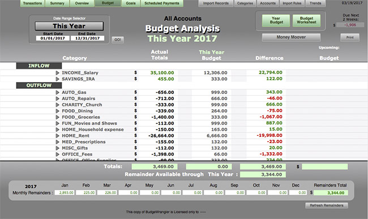Image resolution: width=368 pixels, height=219 pixels.
Task: Go to the Goals tab
Action: coord(131,3)
